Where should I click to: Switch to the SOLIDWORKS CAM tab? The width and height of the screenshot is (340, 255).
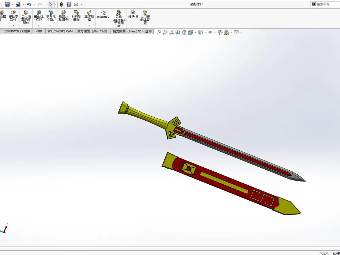60,31
